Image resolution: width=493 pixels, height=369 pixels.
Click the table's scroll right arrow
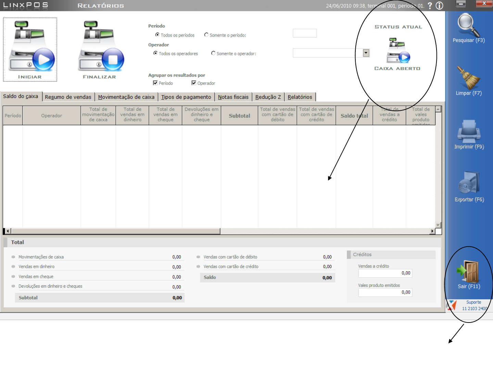(x=432, y=231)
